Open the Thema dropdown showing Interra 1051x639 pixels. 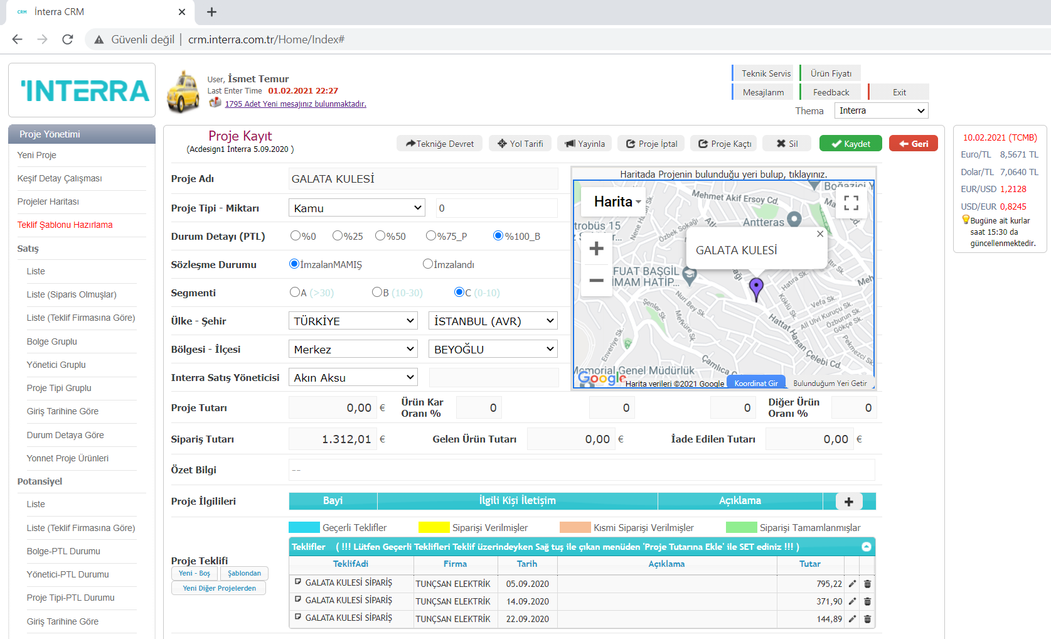[x=881, y=111]
